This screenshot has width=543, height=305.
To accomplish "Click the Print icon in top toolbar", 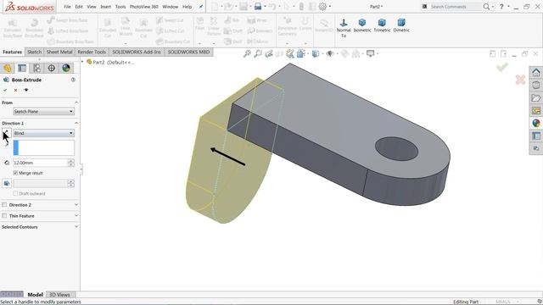I will coord(258,6).
